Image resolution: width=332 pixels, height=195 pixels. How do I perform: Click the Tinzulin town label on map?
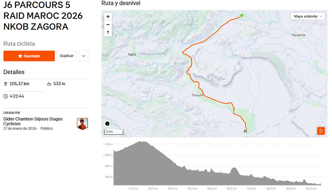coord(197,95)
